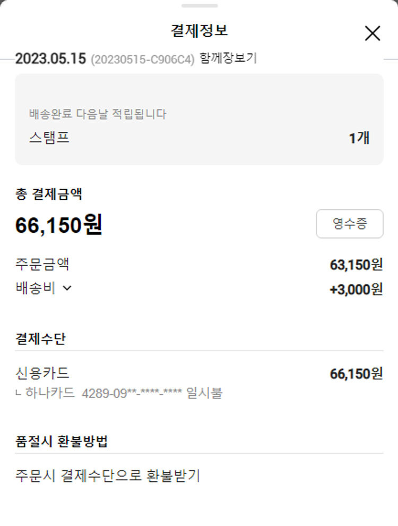Viewport: 398px width, 526px height.
Task: Click the drag handle at top
Action: (x=199, y=6)
